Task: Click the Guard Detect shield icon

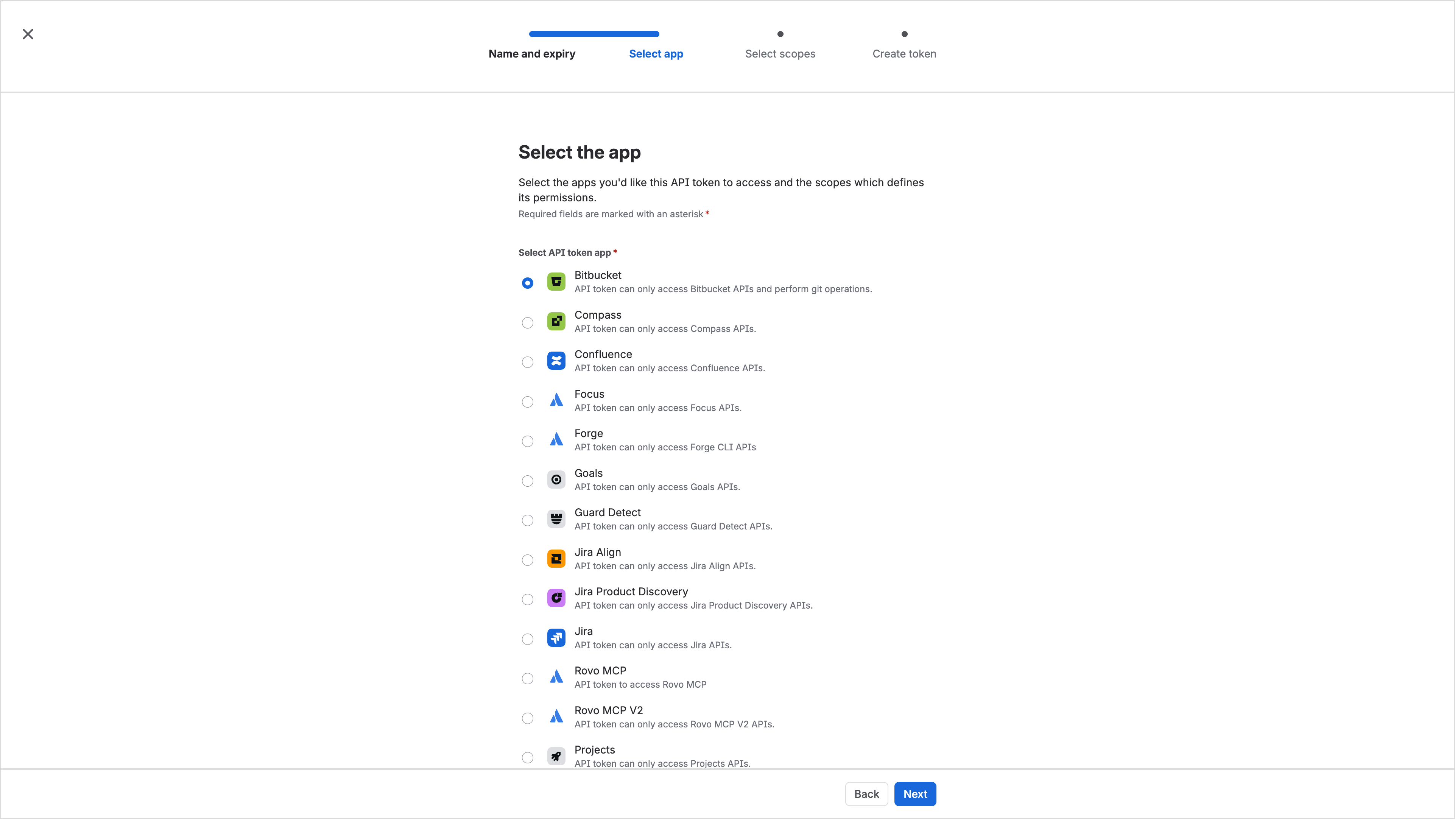Action: 556,519
